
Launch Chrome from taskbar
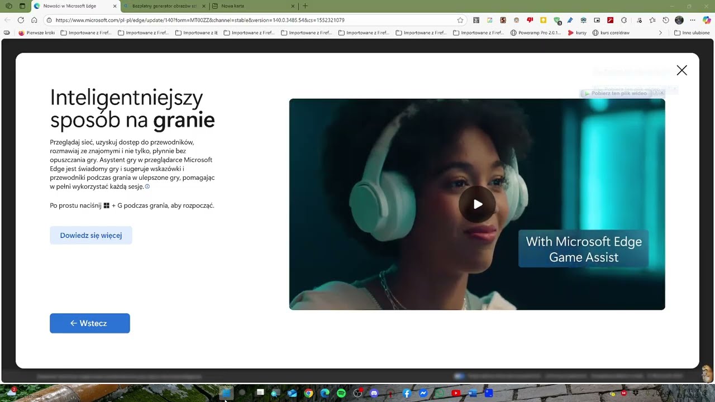pos(308,393)
